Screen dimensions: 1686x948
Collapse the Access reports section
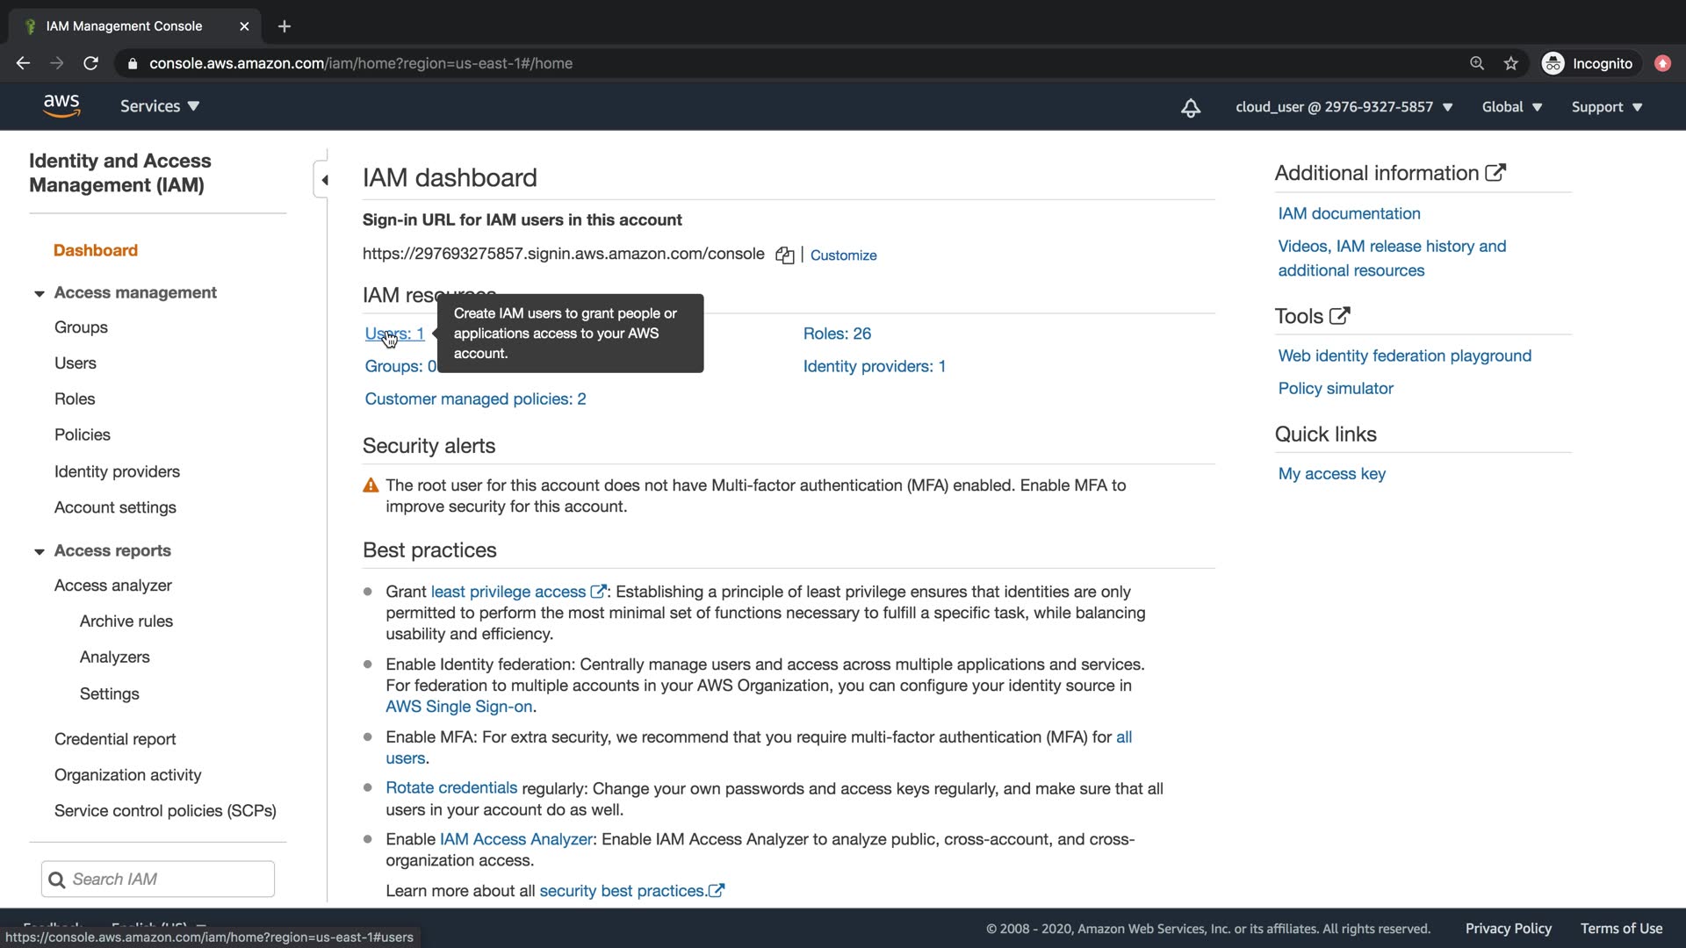tap(39, 551)
